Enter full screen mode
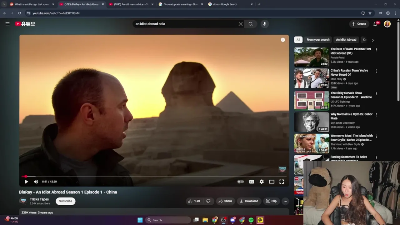 (x=282, y=182)
